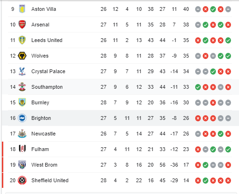Click Aston Villa's green win form icon
The height and width of the screenshot is (194, 239).
[x=213, y=9]
